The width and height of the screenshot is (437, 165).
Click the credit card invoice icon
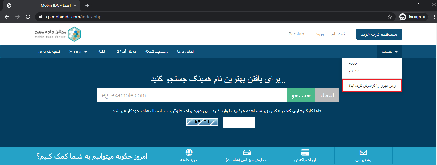(x=305, y=152)
